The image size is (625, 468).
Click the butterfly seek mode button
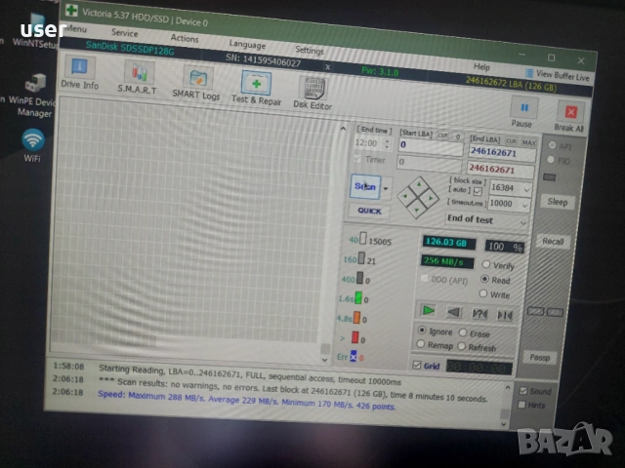(505, 316)
